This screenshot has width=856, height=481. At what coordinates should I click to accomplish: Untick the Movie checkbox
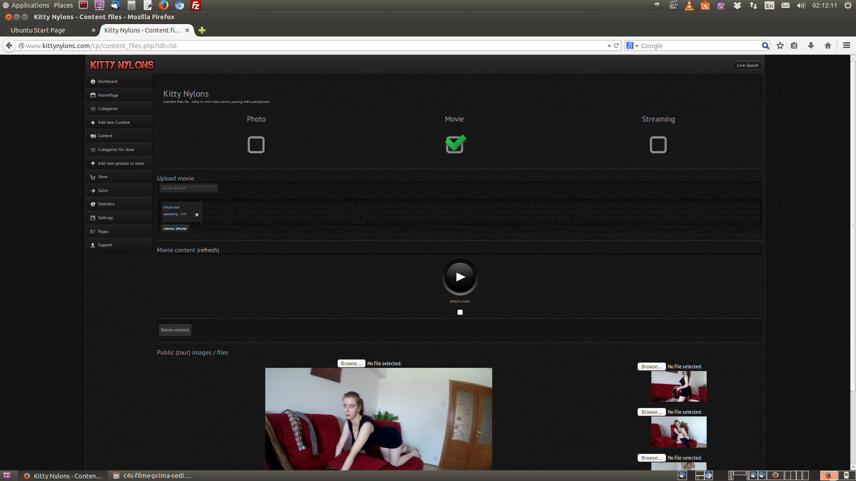pyautogui.click(x=454, y=144)
